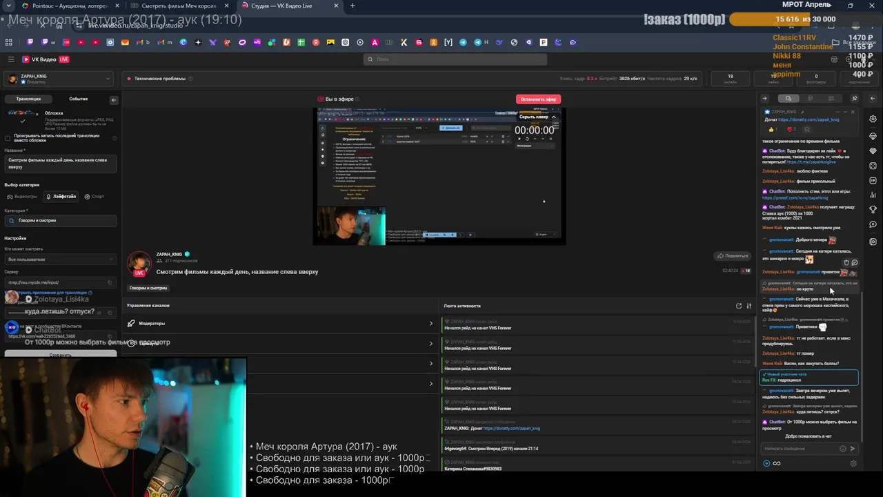Open the activity feed filter settings
This screenshot has width=883, height=497.
coord(748,306)
